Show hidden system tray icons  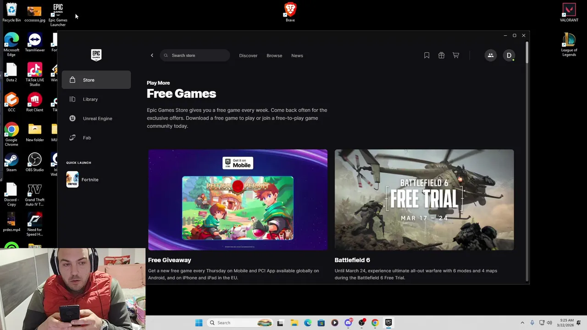pos(522,323)
